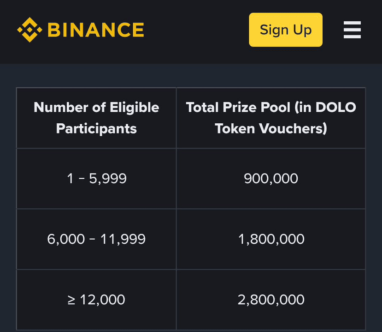Click the 6,000 – 11,999 participants cell

96,239
